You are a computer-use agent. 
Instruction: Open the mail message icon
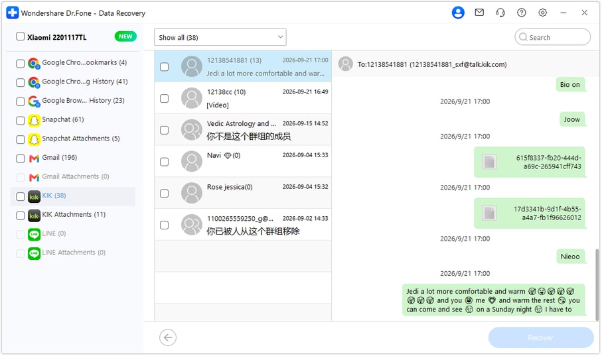tap(479, 13)
